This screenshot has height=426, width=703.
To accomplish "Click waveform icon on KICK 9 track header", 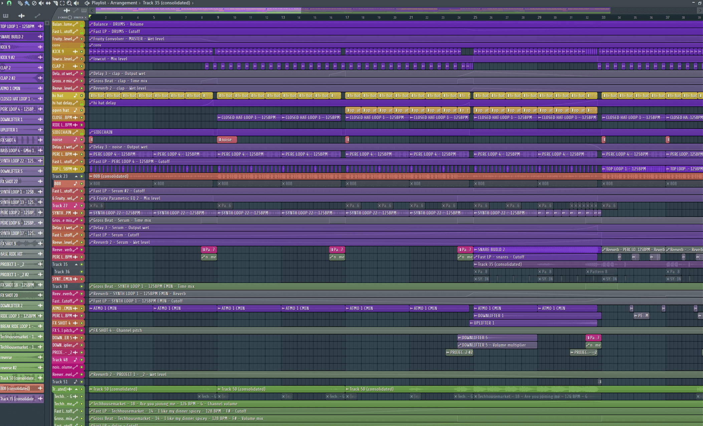I will 75,52.
